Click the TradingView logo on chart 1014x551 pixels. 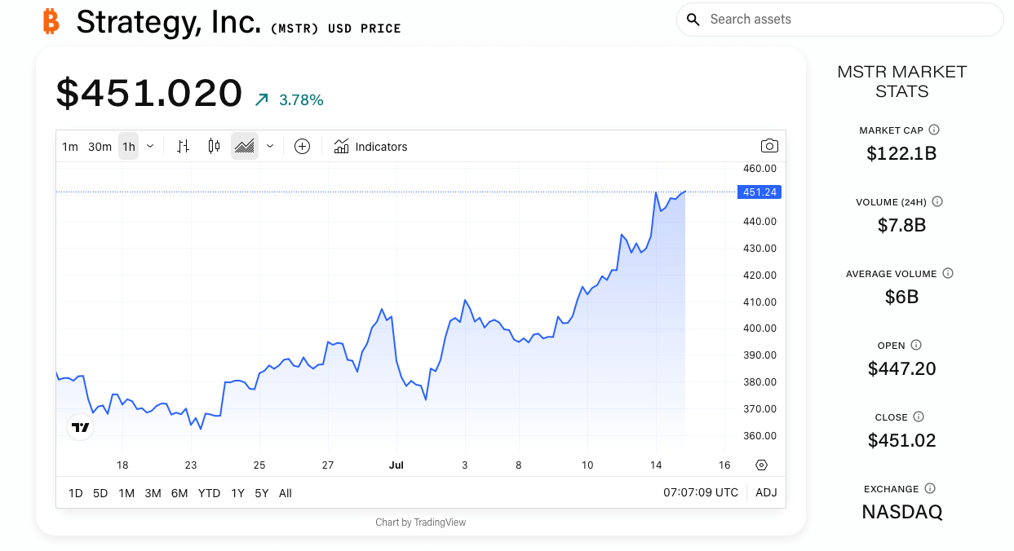point(80,427)
